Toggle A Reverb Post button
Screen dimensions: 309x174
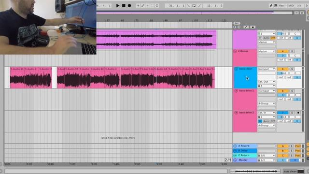[298, 146]
